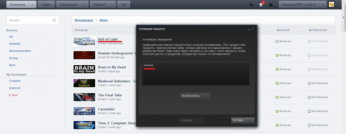Image resolution: width=346 pixels, height=134 pixels.
Task: Open Entered under My Giveaways
Action: click(15, 88)
